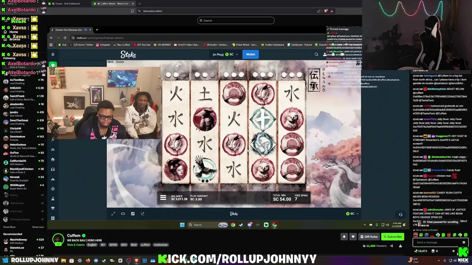Toggle the notification bell for Cuffem
The image size is (472, 265).
point(344,237)
